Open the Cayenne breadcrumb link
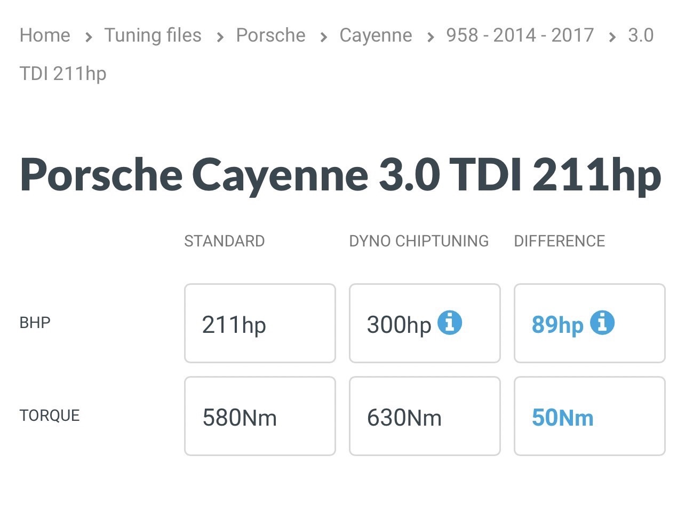Viewport: 685px width, 519px height. pos(376,35)
